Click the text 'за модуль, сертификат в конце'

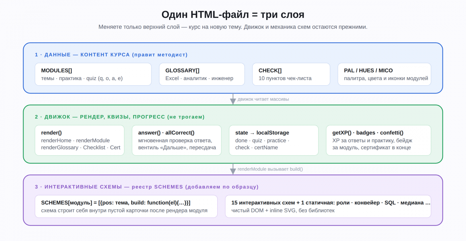pyautogui.click(x=372, y=147)
